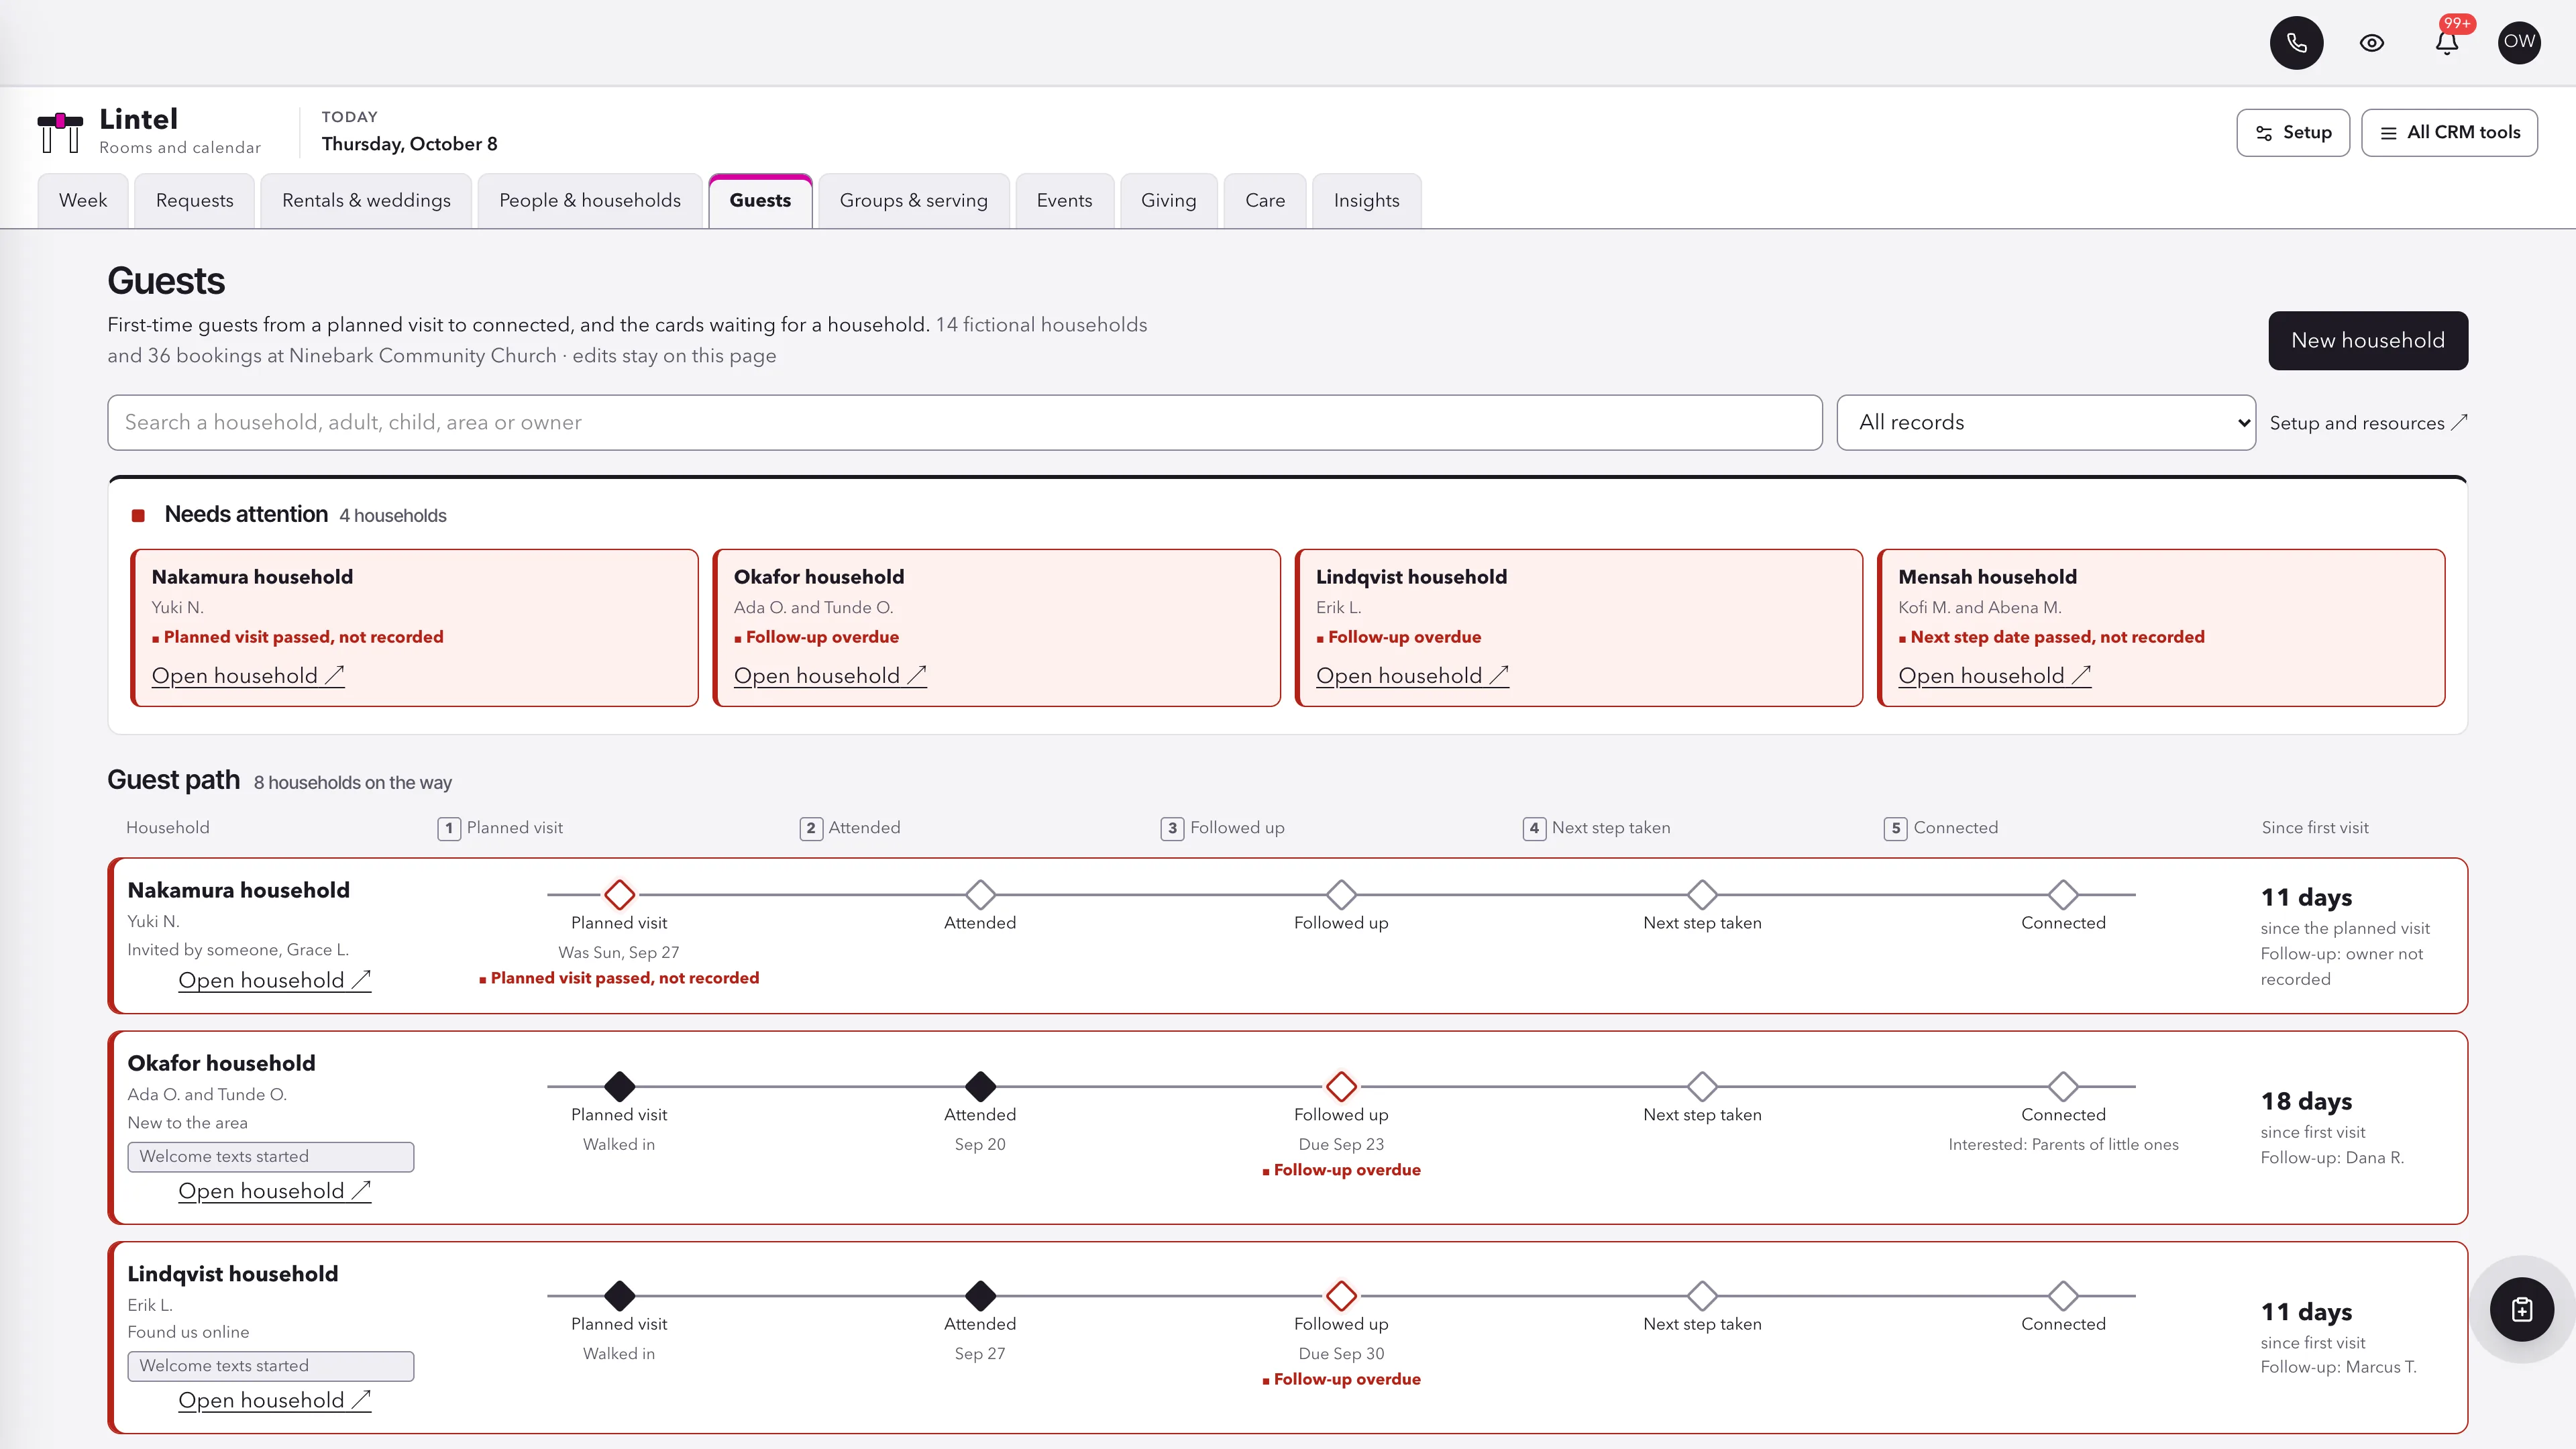Click Okafor's Welcome texts started tag
This screenshot has width=2576, height=1449.
(x=270, y=1156)
